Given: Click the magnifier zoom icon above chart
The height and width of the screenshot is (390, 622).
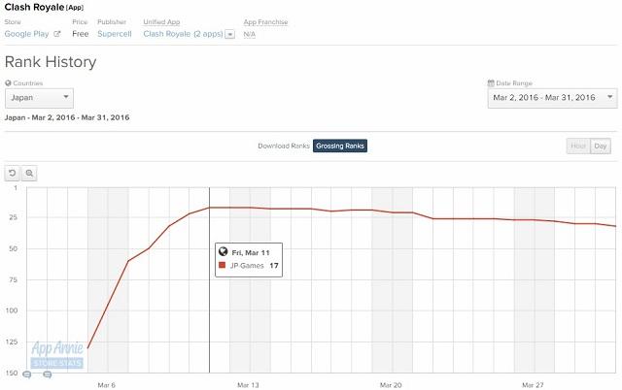Looking at the screenshot, I should (29, 173).
